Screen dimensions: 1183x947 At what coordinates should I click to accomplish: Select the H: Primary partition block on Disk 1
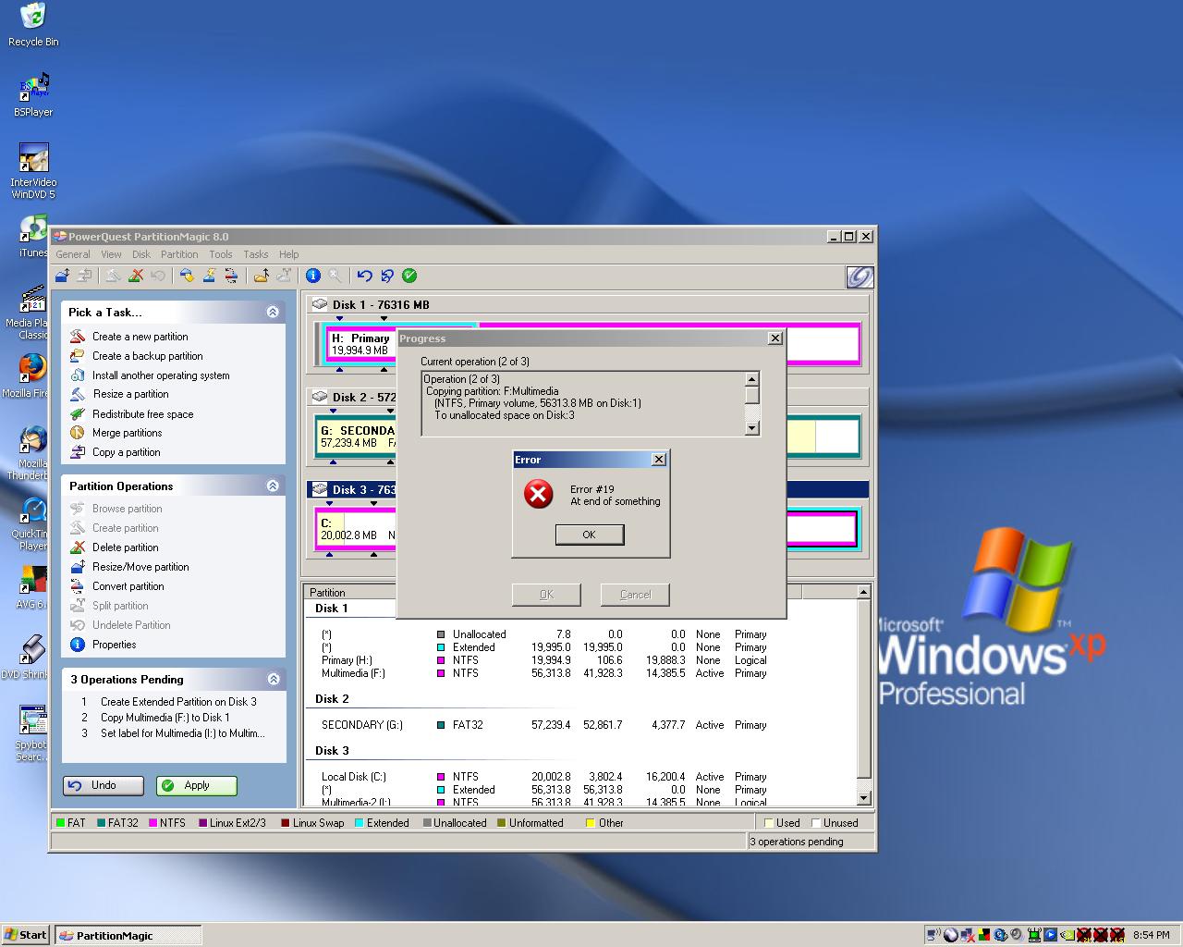pyautogui.click(x=360, y=344)
